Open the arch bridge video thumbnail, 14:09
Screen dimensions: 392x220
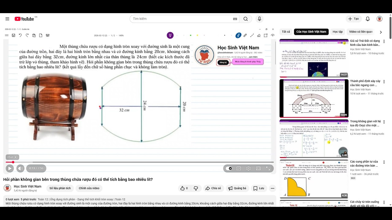click(314, 98)
